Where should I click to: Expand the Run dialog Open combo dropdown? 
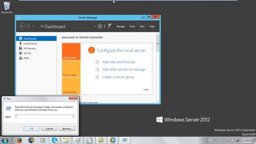click(73, 117)
